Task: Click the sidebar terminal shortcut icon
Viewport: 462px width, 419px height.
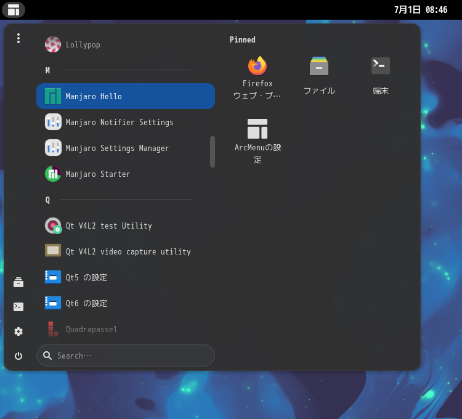Action: point(18,307)
